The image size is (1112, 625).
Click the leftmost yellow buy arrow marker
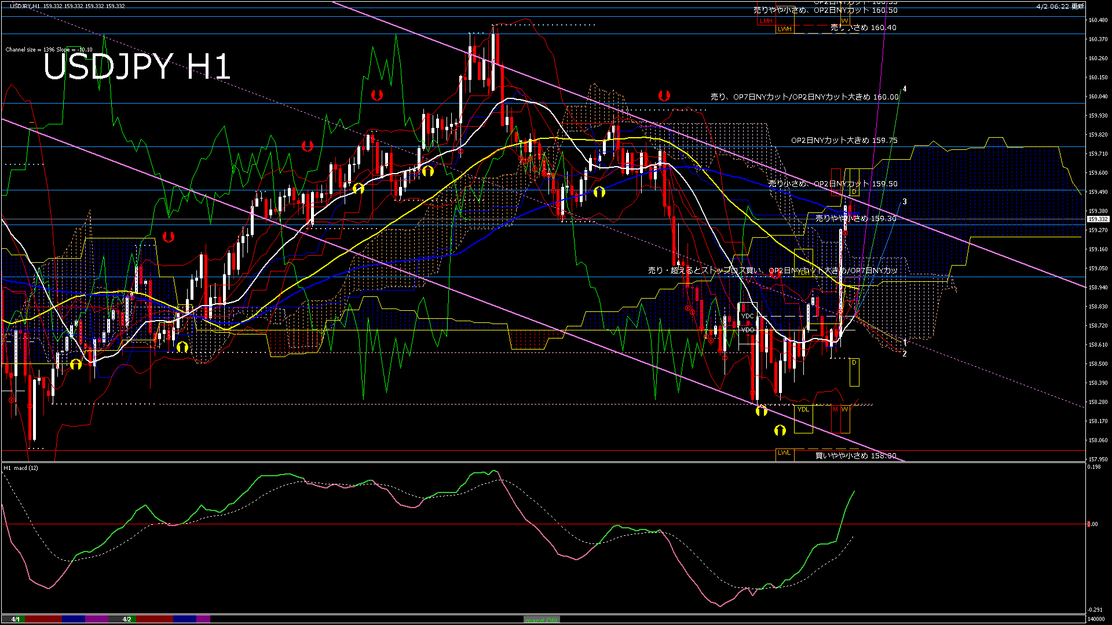pos(76,364)
